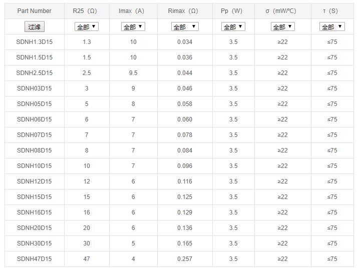Expand the Imax (A) filter dropdown
Viewport: 360px width, 270px height.
[133, 27]
